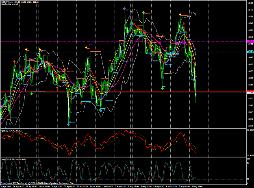The image size is (254, 188).
Task: Click the 104.65 price axis label
Action: tap(250, 57)
